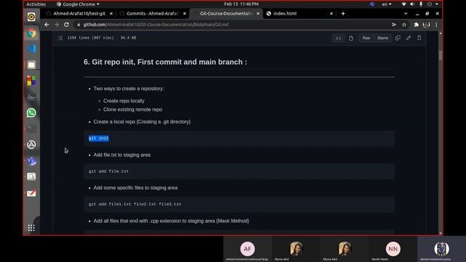466x262 pixels.
Task: Open the Terminal dock icon
Action: point(31,129)
